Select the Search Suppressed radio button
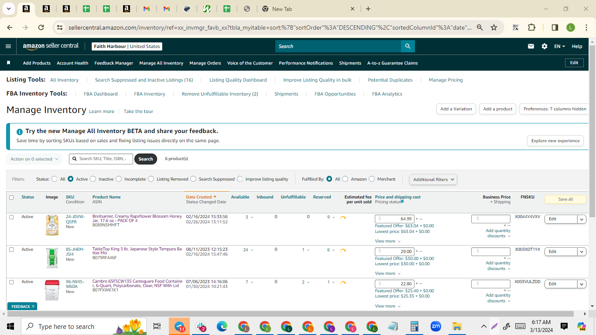The height and width of the screenshot is (335, 596). click(193, 179)
